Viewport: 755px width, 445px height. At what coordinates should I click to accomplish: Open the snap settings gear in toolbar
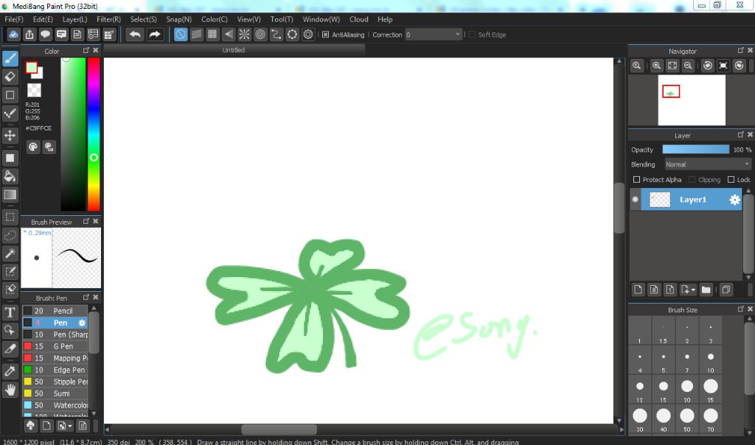coord(308,34)
